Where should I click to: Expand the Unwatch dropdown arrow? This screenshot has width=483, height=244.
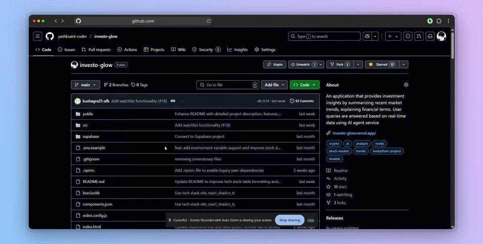coord(321,64)
